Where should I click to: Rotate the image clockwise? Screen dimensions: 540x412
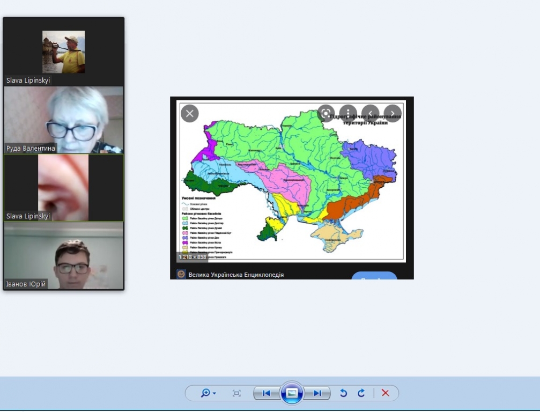(x=361, y=393)
